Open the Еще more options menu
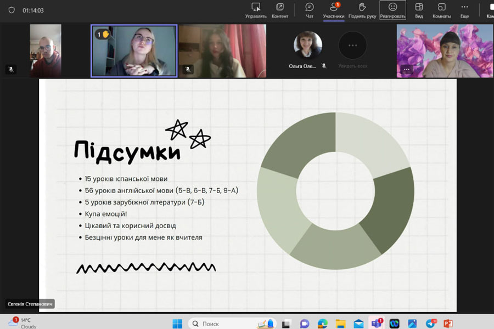494x329 pixels. (x=464, y=10)
